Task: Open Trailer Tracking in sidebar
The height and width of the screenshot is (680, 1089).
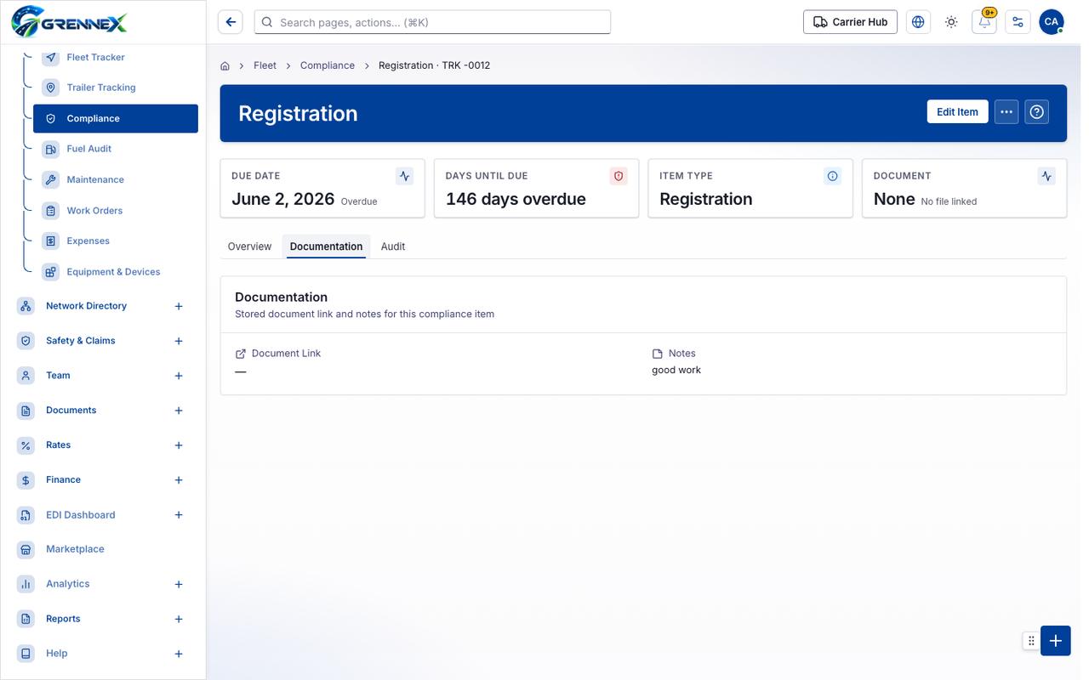Action: 116,88
